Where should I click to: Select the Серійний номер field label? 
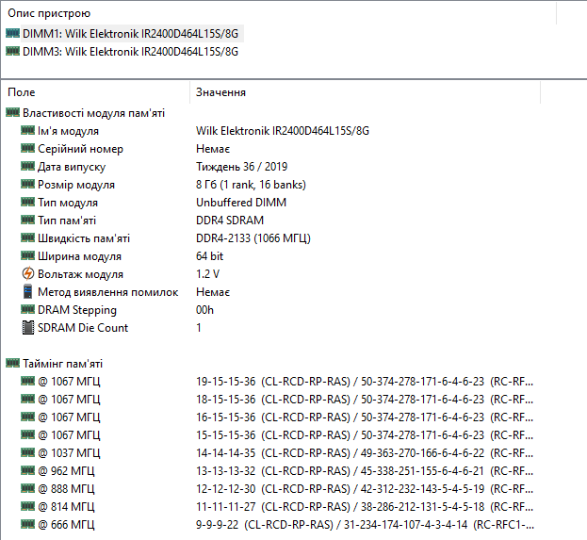pos(80,149)
